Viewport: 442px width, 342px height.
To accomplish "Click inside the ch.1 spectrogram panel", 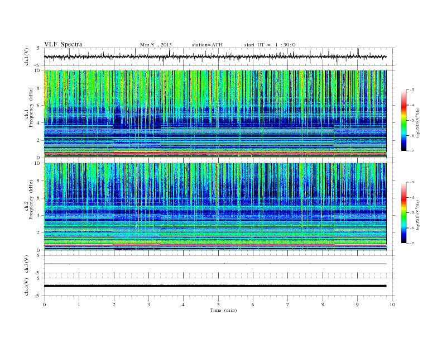I will pos(215,114).
